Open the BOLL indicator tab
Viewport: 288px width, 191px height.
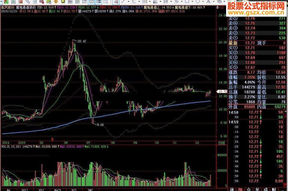click(x=25, y=190)
